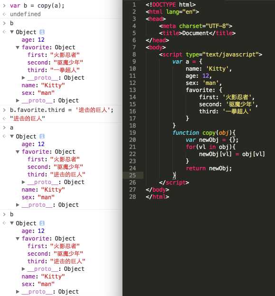Select third: "进击的巨人" in the last b output
This screenshot has width=275, height=296.
click(x=57, y=261)
